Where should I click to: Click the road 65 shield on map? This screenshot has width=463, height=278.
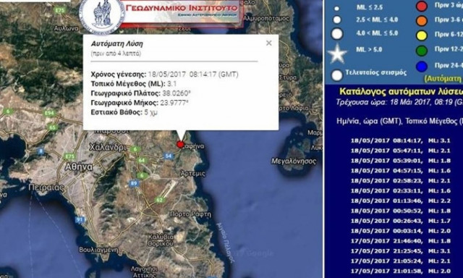click(x=52, y=127)
